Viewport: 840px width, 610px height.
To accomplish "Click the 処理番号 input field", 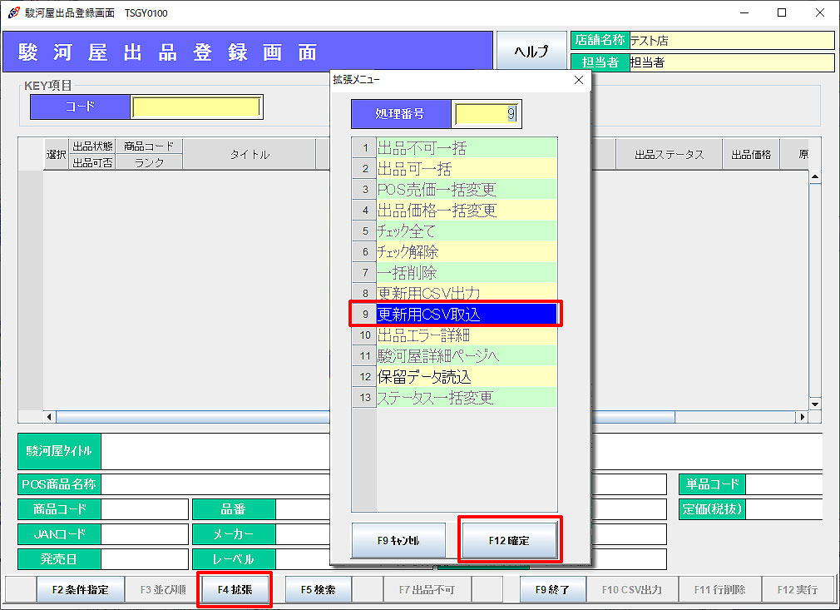I will pyautogui.click(x=487, y=114).
